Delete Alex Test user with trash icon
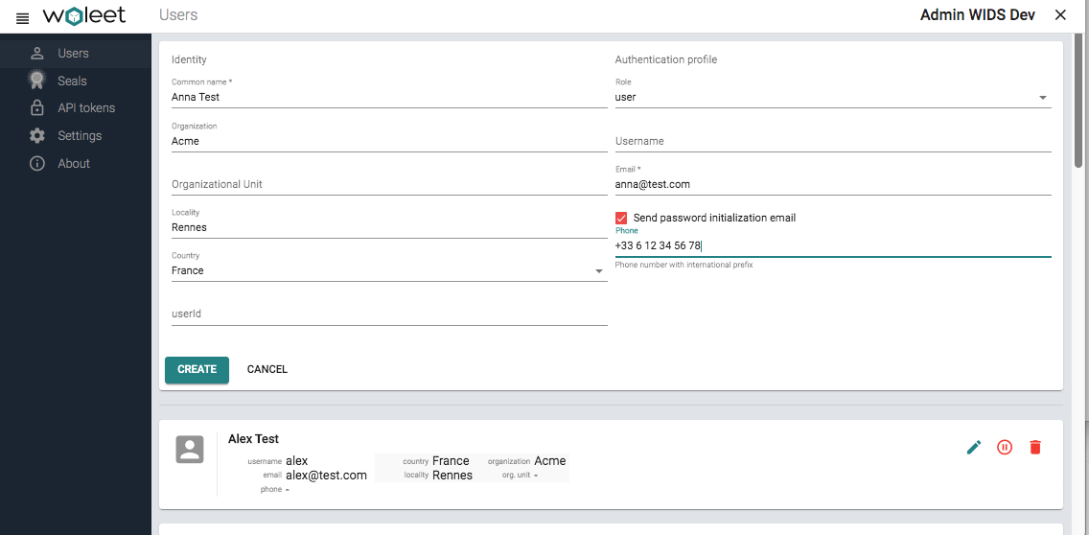Image resolution: width=1089 pixels, height=535 pixels. [1035, 447]
